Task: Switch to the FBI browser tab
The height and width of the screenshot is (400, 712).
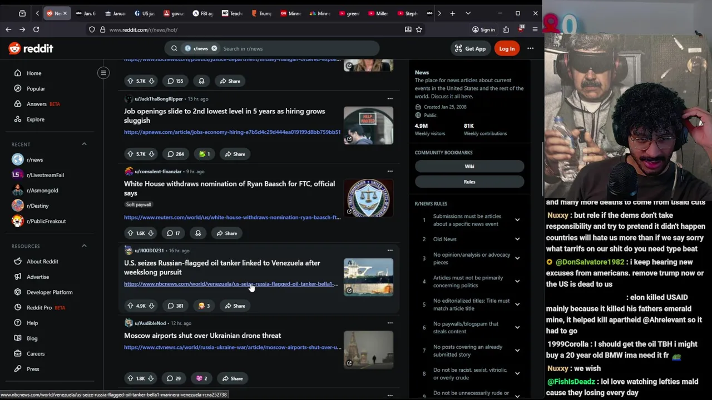Action: point(202,13)
